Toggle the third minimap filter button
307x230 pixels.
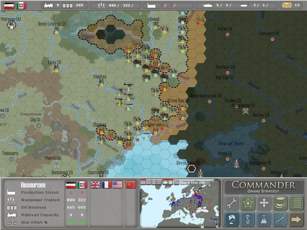pos(154,182)
